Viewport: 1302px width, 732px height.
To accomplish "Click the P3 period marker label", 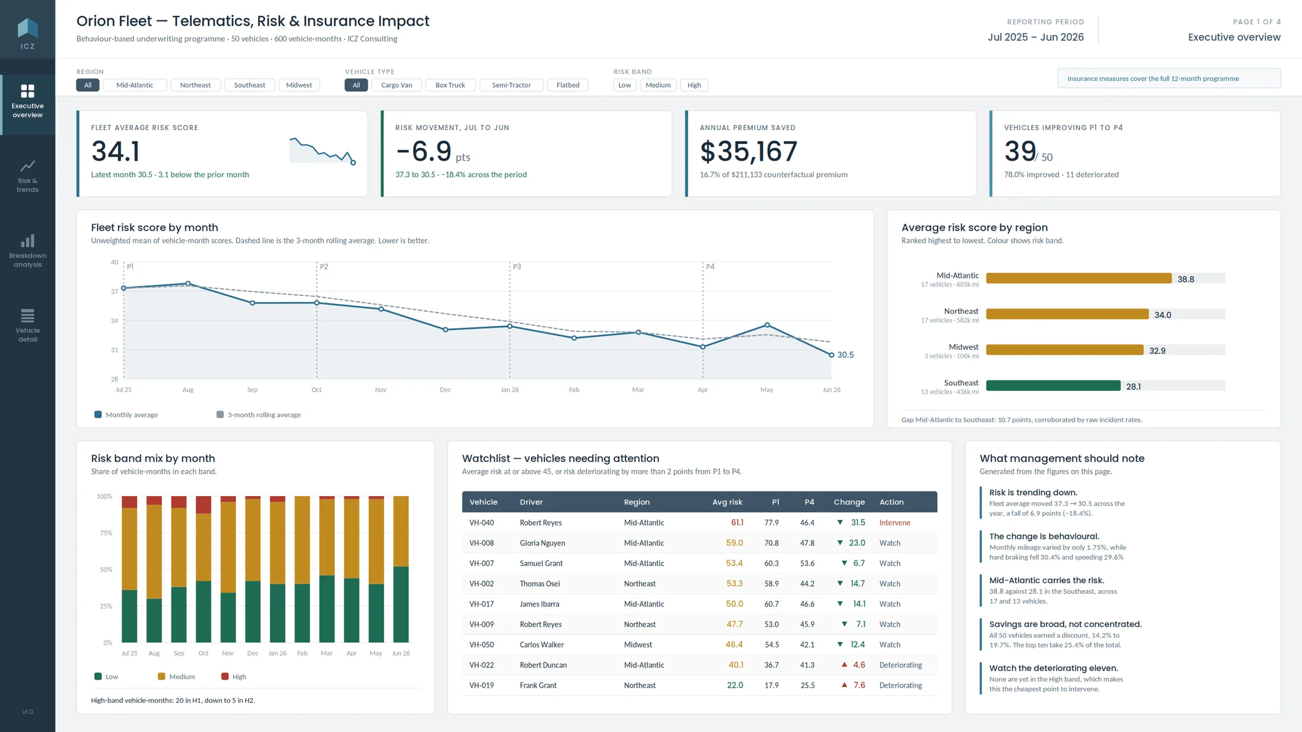I will 517,267.
